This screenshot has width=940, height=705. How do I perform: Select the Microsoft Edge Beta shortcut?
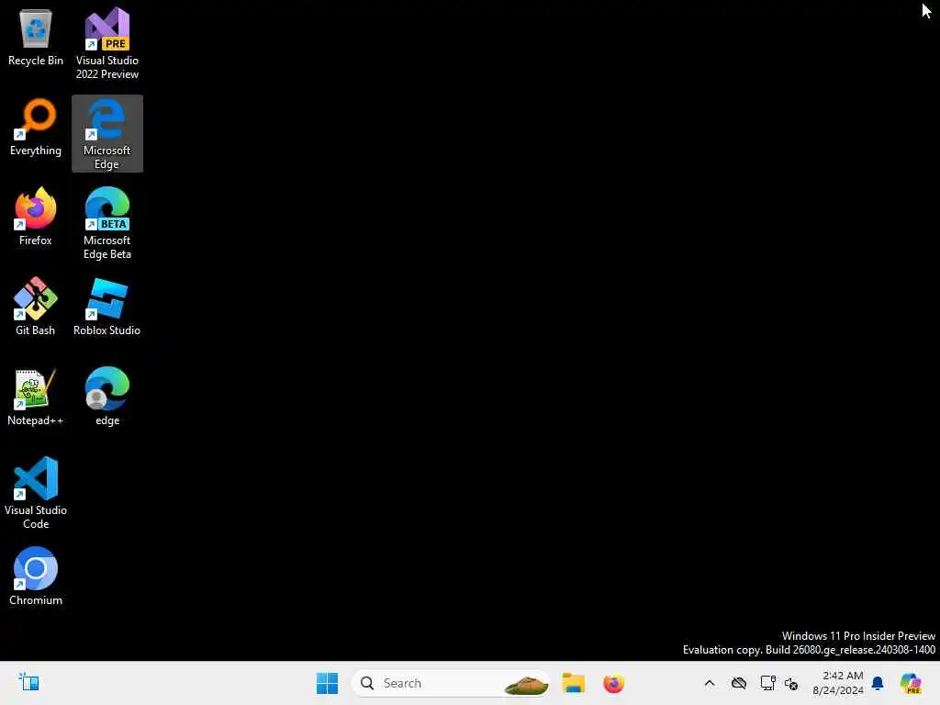coord(107,224)
